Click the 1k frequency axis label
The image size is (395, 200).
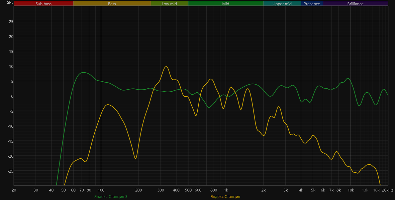point(226,190)
